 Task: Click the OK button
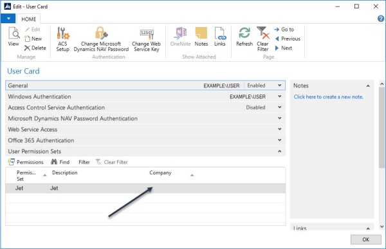point(365,239)
